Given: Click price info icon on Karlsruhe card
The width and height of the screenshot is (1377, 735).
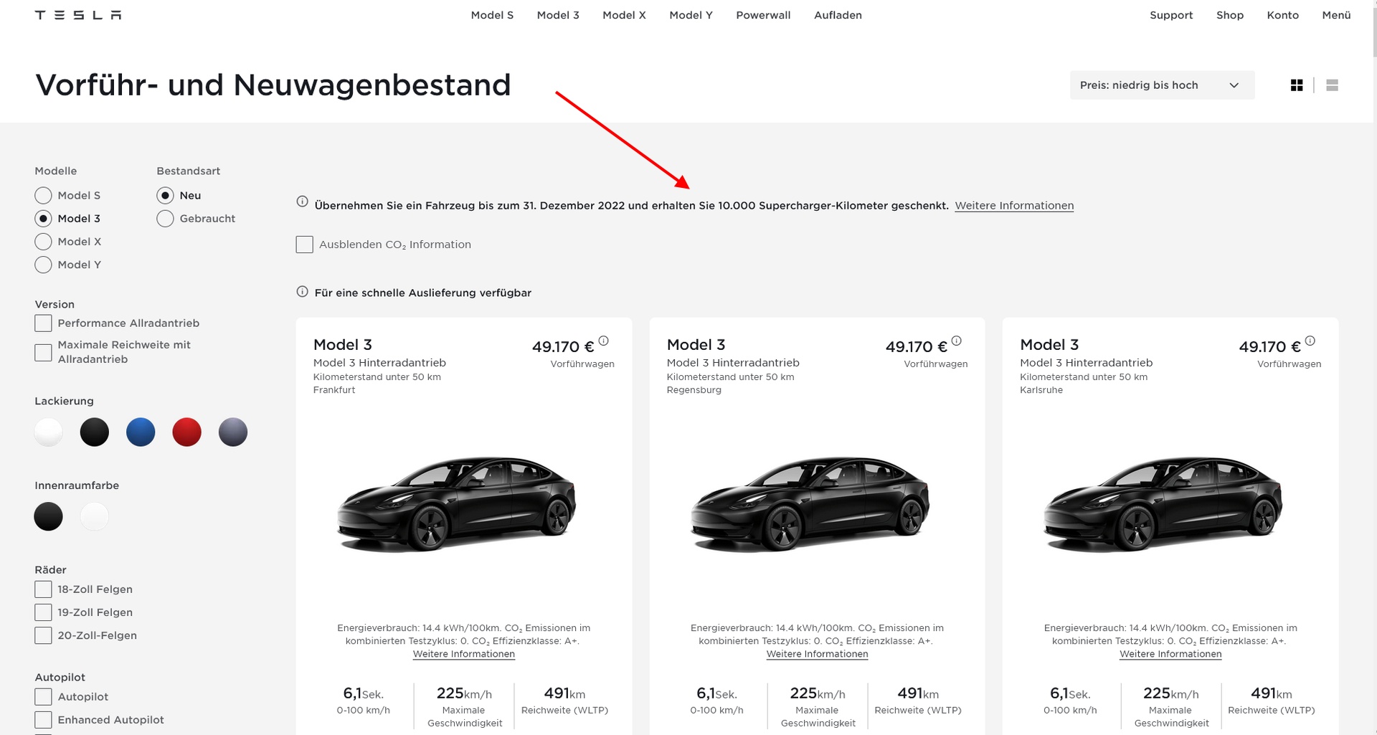Looking at the screenshot, I should pyautogui.click(x=1310, y=341).
